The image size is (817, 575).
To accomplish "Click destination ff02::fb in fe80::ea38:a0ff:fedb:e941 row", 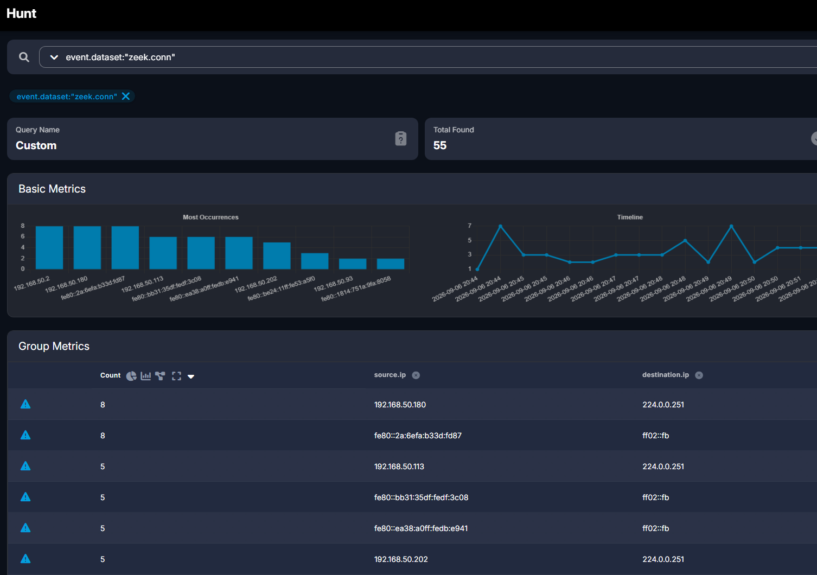I will pyautogui.click(x=655, y=528).
